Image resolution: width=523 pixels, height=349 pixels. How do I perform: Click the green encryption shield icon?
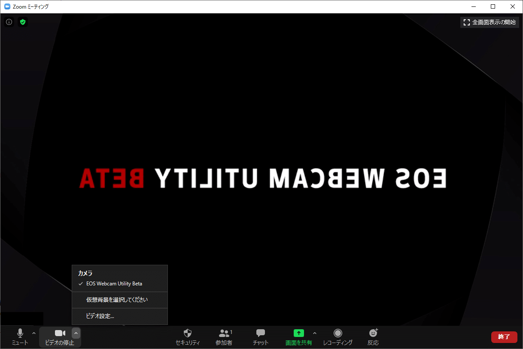[23, 22]
